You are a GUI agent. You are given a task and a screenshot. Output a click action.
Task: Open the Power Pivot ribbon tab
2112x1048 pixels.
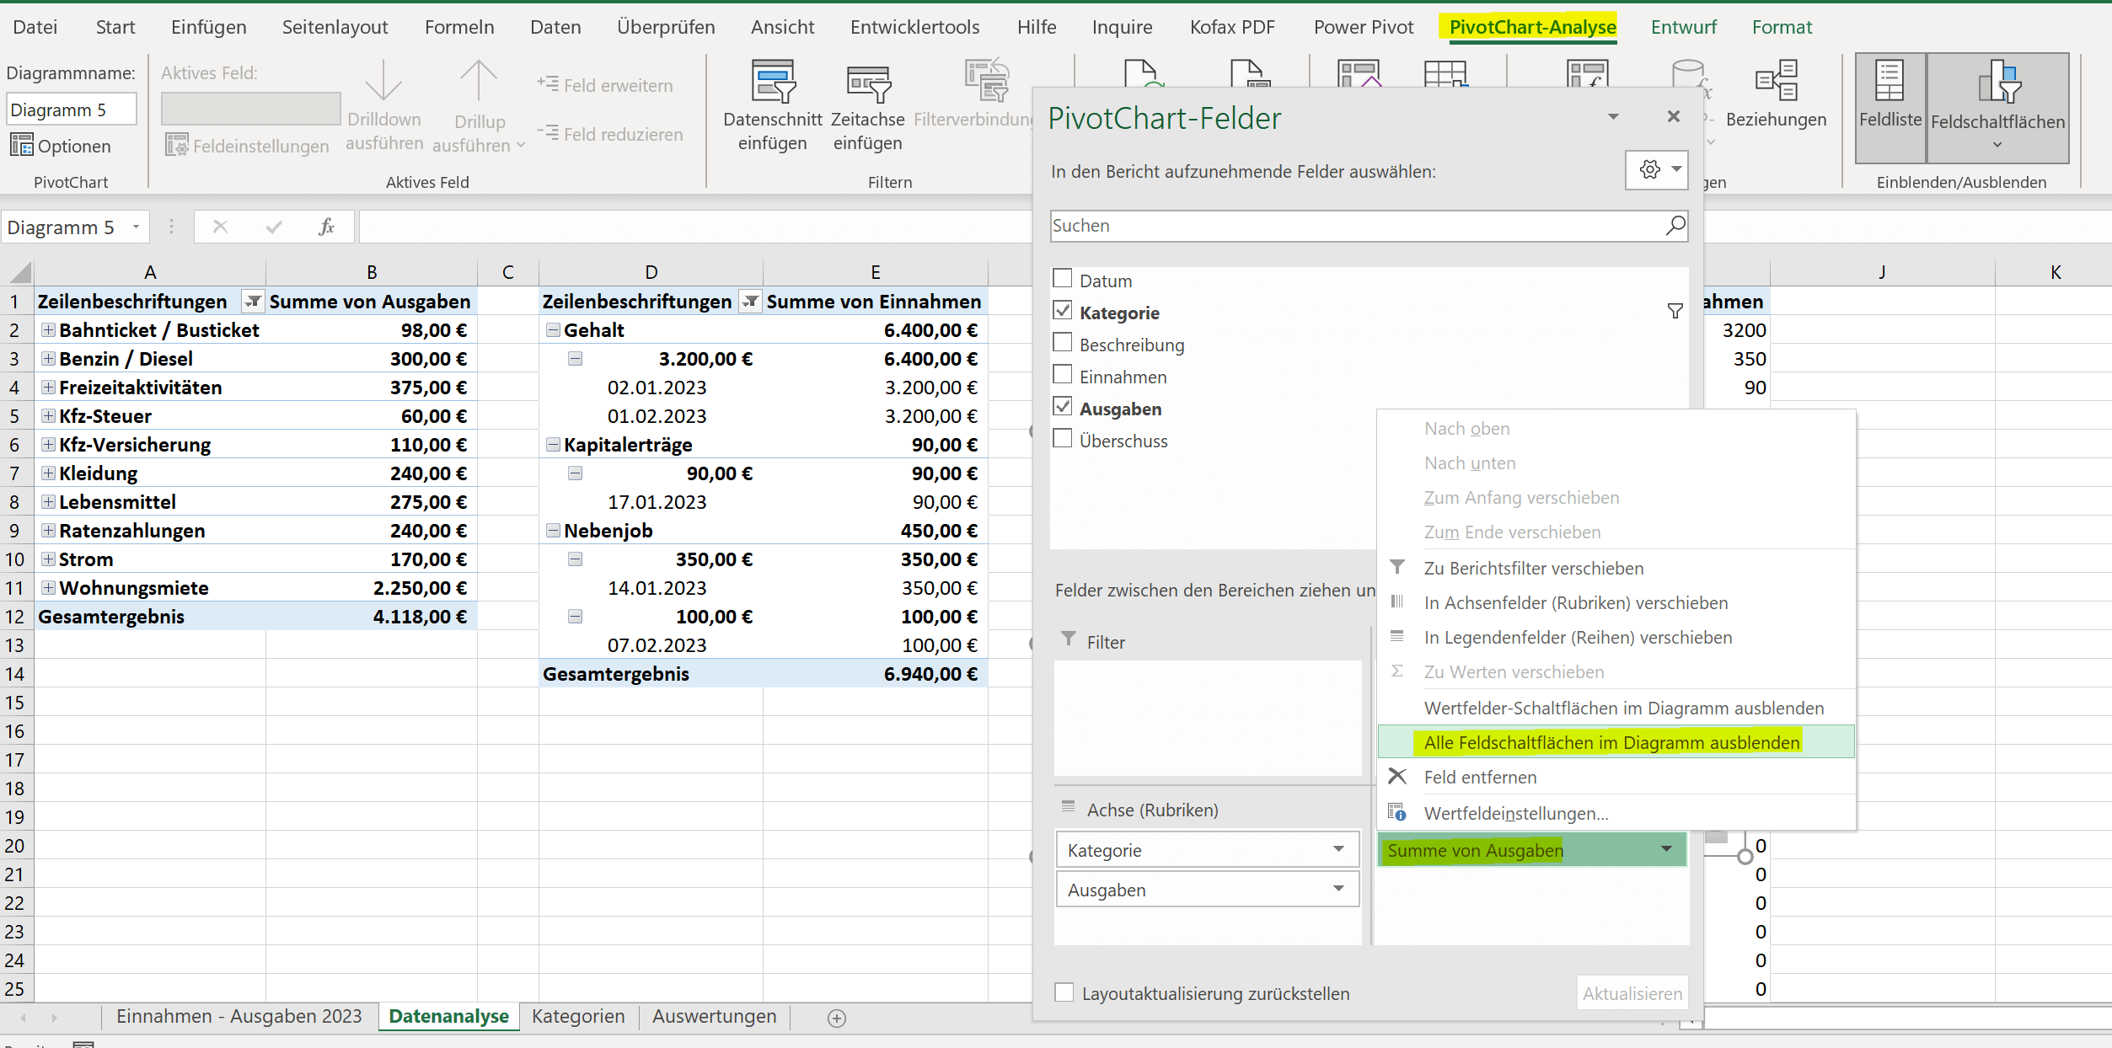pyautogui.click(x=1364, y=27)
